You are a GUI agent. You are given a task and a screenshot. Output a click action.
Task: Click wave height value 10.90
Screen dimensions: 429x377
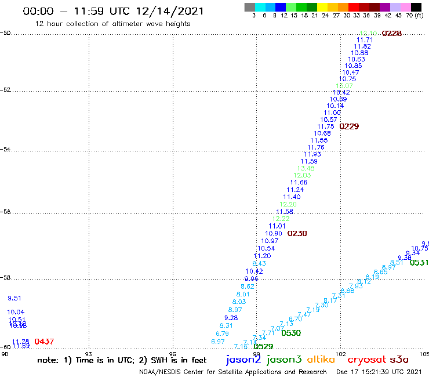pos(273,234)
